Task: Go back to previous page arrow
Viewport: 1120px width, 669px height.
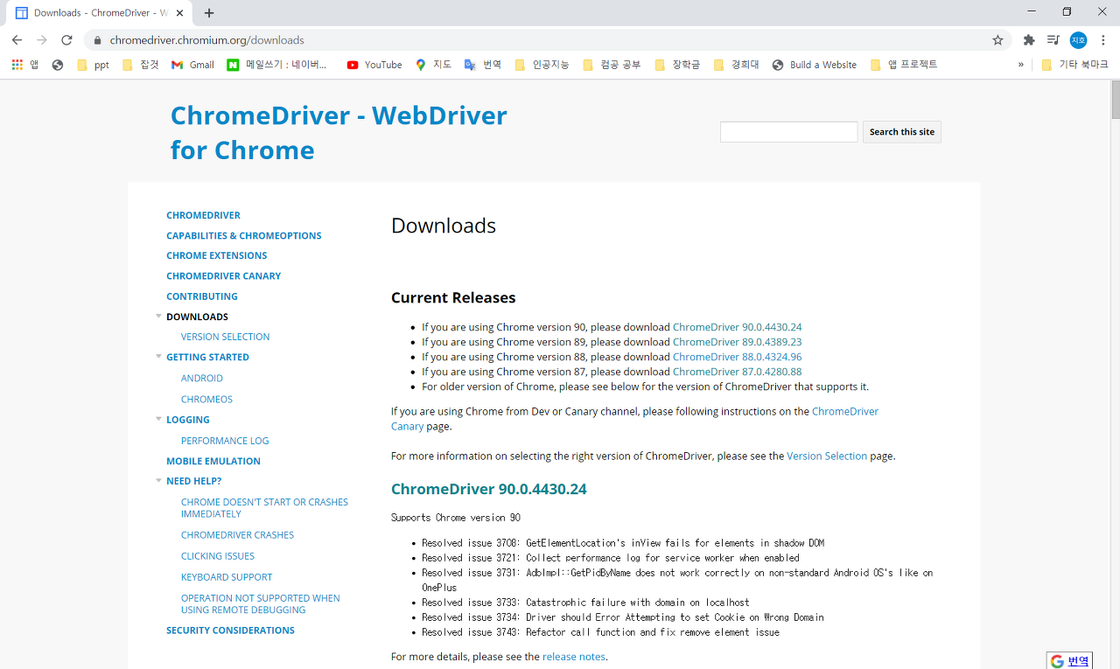Action: pyautogui.click(x=17, y=40)
